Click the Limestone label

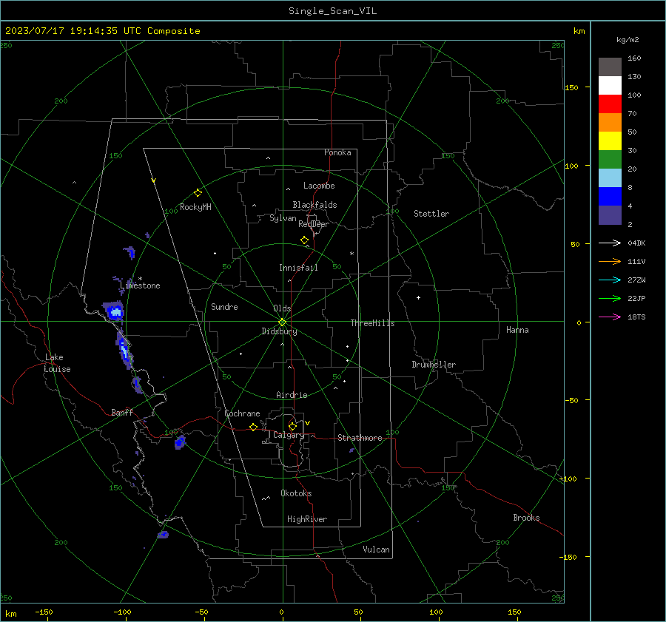point(140,285)
